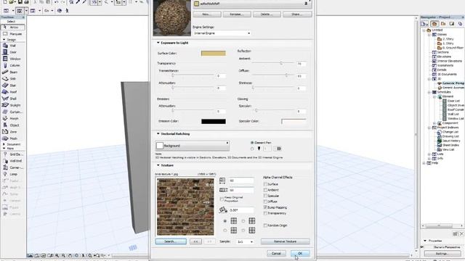This screenshot has height=261, width=465.
Task: Enable Surface alpha channel effect
Action: pyautogui.click(x=265, y=184)
